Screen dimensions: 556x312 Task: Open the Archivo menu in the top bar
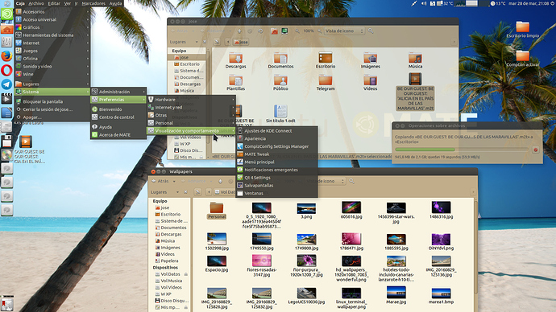coord(36,3)
